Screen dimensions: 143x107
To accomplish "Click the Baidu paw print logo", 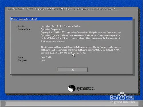I will (122, 96).
